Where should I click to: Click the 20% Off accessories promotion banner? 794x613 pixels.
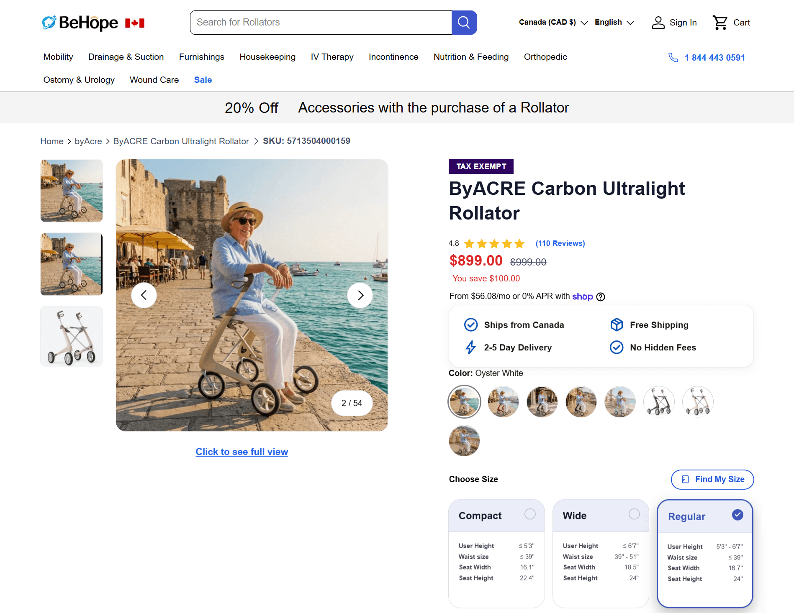pos(397,107)
